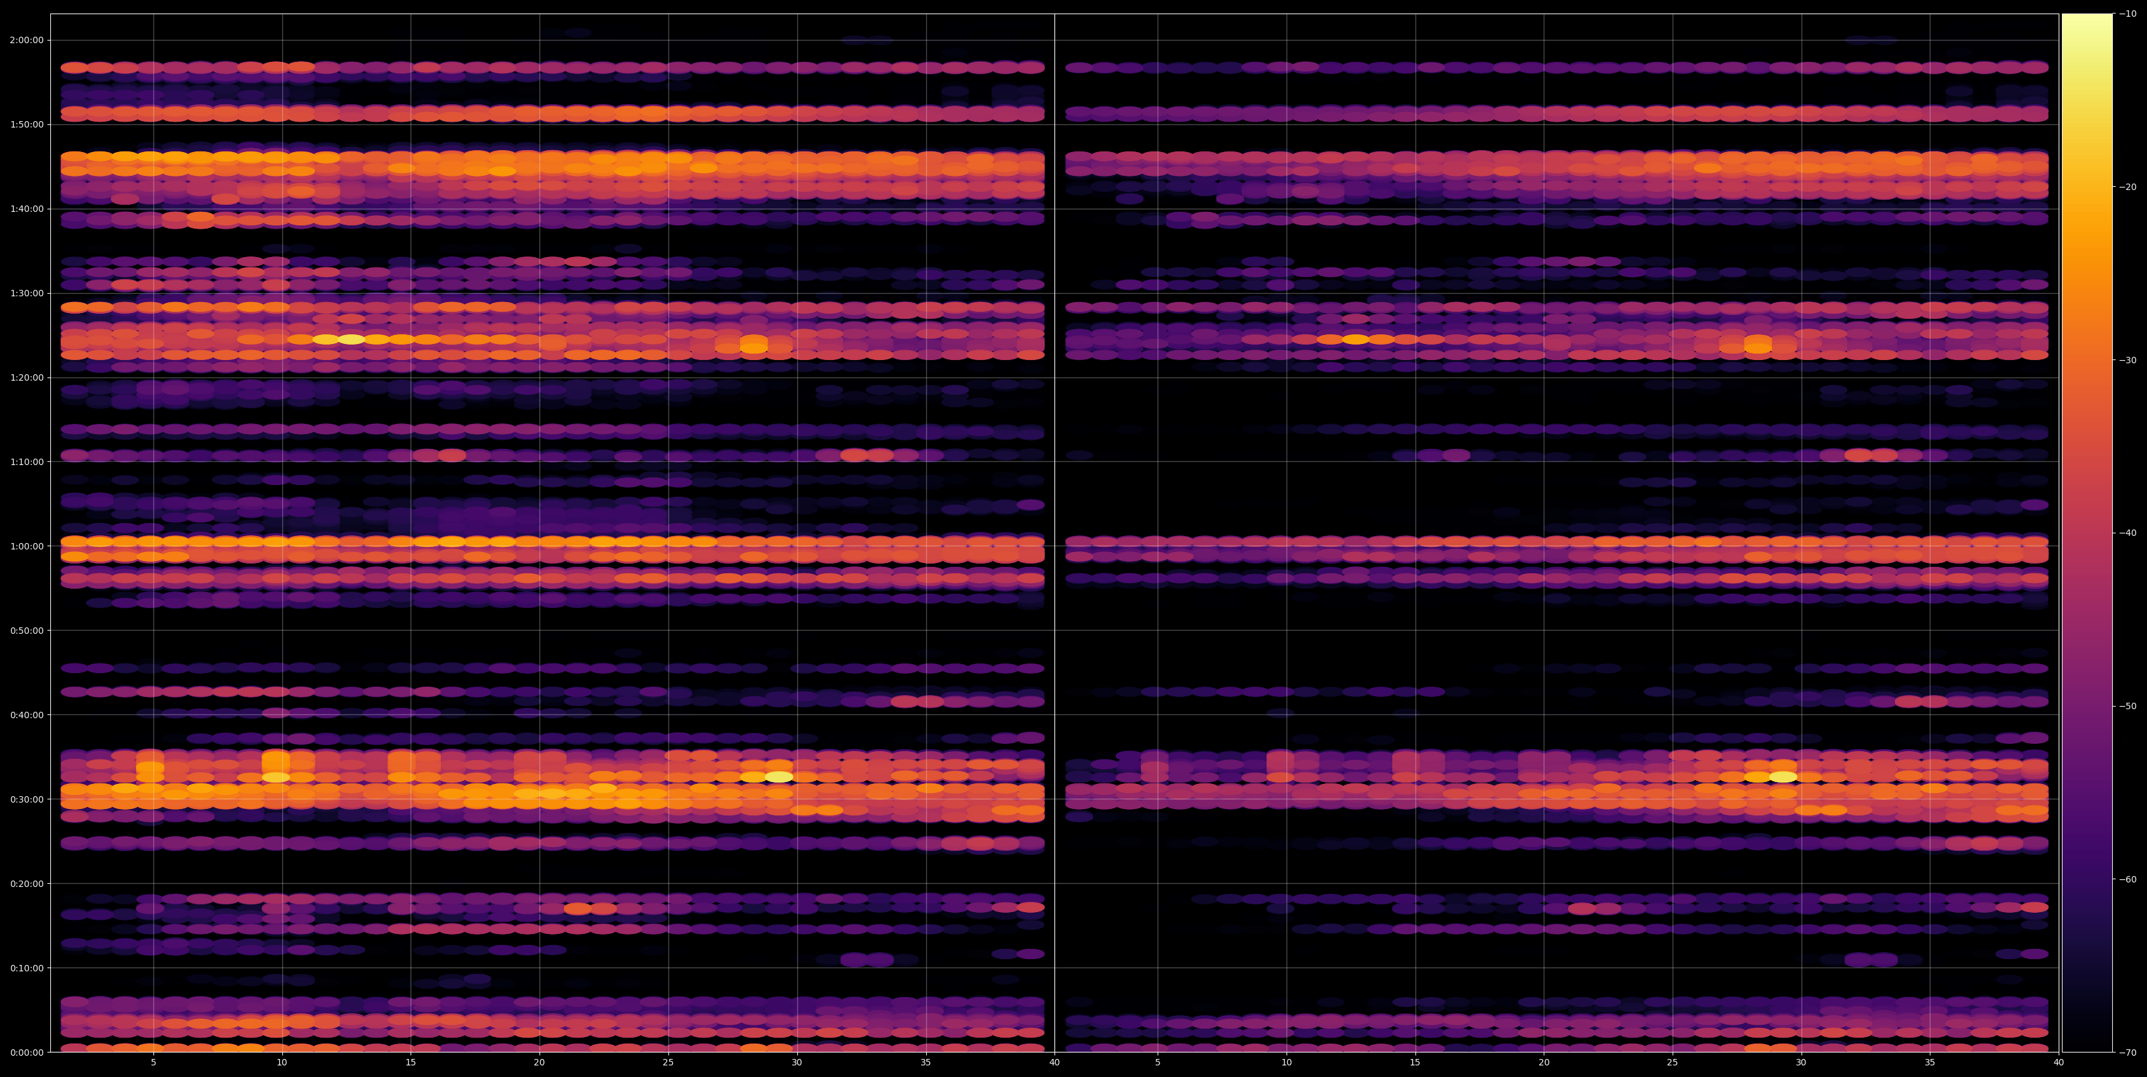This screenshot has width=2147, height=1077.
Task: Click x-axis tick 5 under the right heatmap
Action: (1158, 1063)
